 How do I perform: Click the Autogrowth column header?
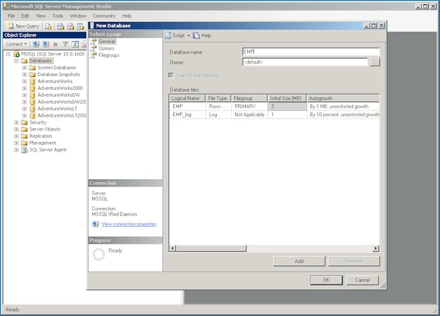tap(343, 99)
